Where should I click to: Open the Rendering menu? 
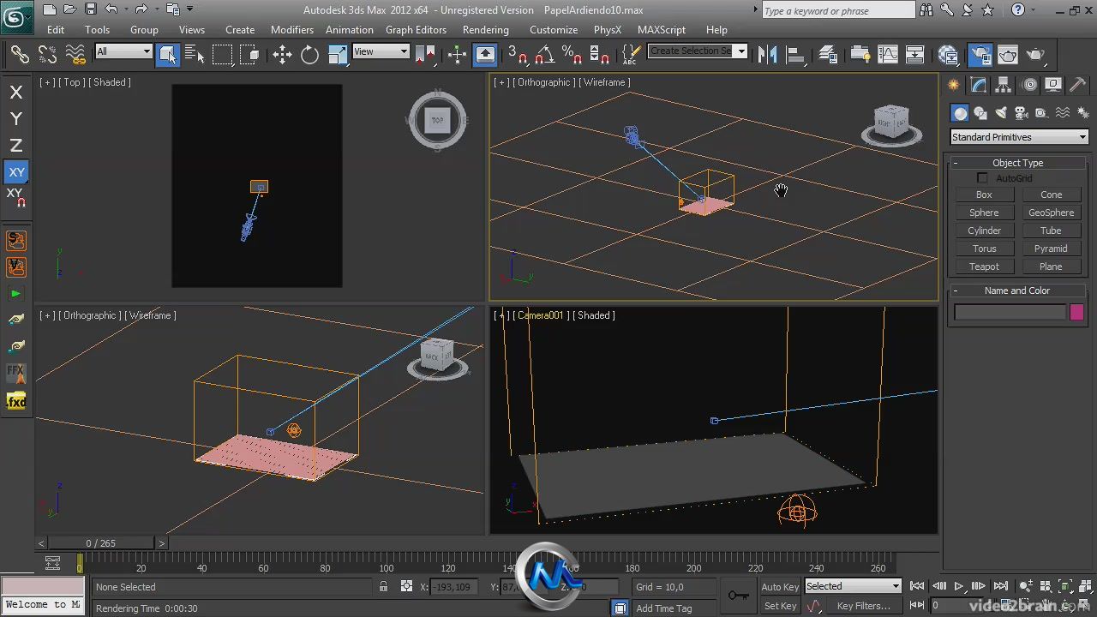tap(486, 29)
